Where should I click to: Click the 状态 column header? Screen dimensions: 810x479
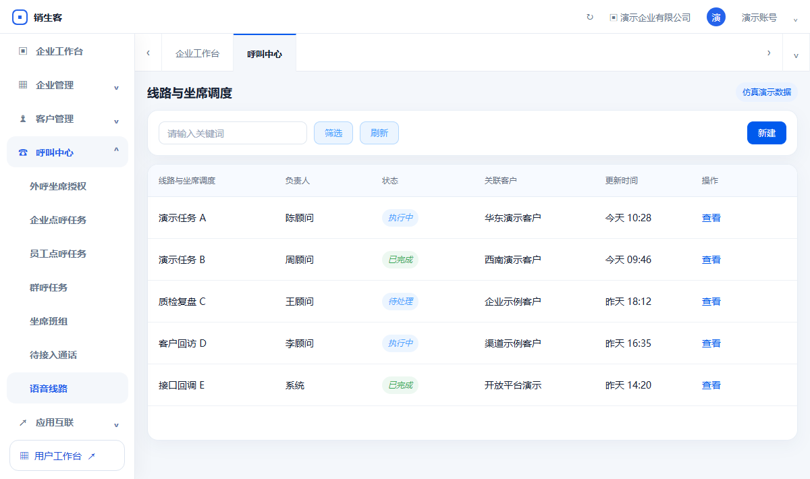[390, 181]
